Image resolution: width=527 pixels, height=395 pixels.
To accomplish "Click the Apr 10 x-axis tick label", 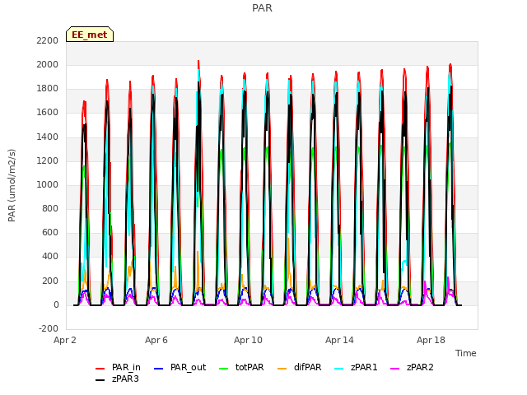I will (x=248, y=340).
